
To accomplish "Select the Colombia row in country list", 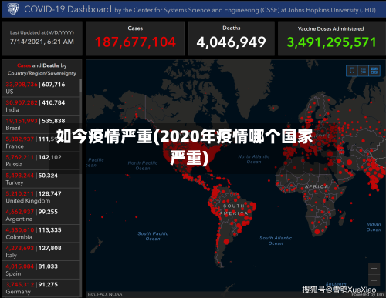I will coord(40,233).
